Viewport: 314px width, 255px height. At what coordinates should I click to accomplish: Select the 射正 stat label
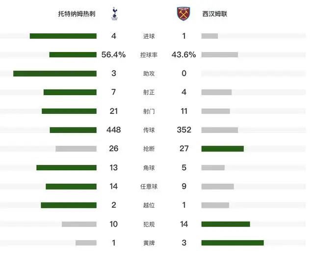(149, 92)
